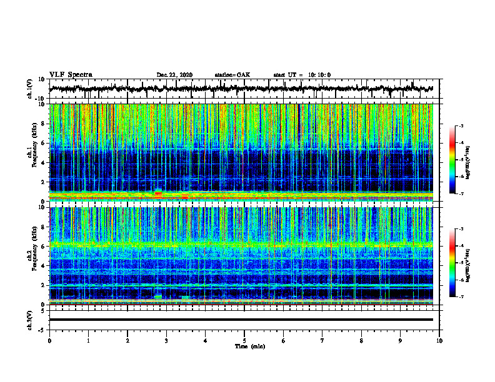Click the 'VLF Spectra' plot title
Screen dimensions: 495x382
(71, 75)
